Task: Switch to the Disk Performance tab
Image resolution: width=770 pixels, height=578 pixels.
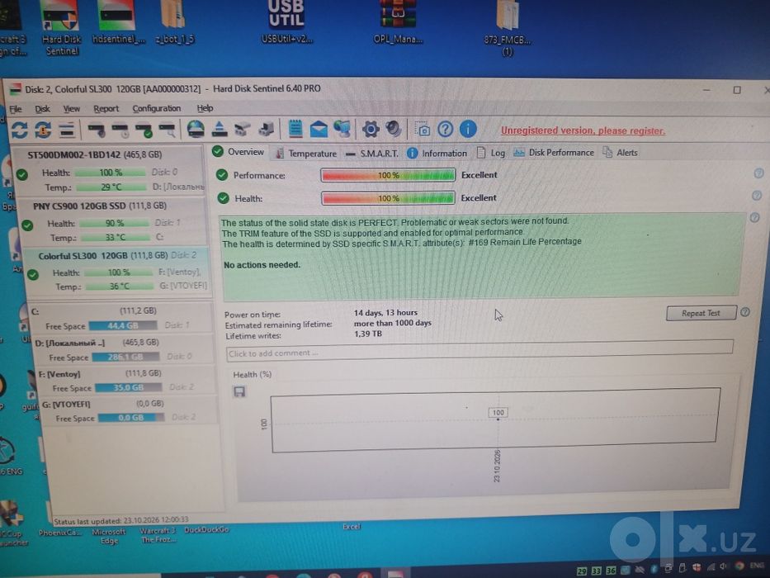Action: point(554,153)
